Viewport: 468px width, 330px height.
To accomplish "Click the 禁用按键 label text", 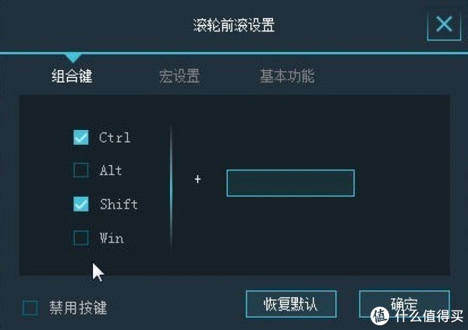I will coord(78,307).
